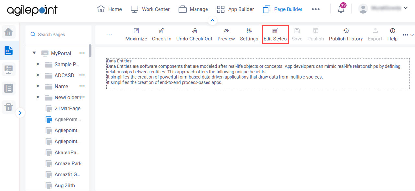The width and height of the screenshot is (415, 191).
Task: Open the user account dropdown chevron
Action: point(405,8)
